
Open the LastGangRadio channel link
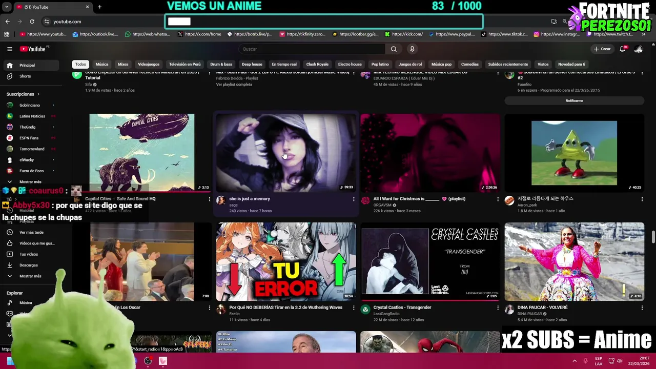[x=386, y=314]
